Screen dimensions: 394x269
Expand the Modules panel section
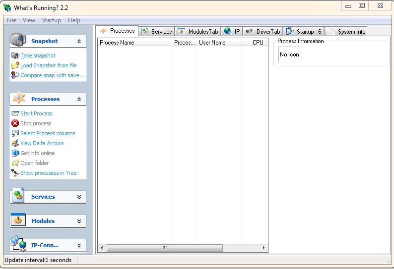pyautogui.click(x=79, y=221)
